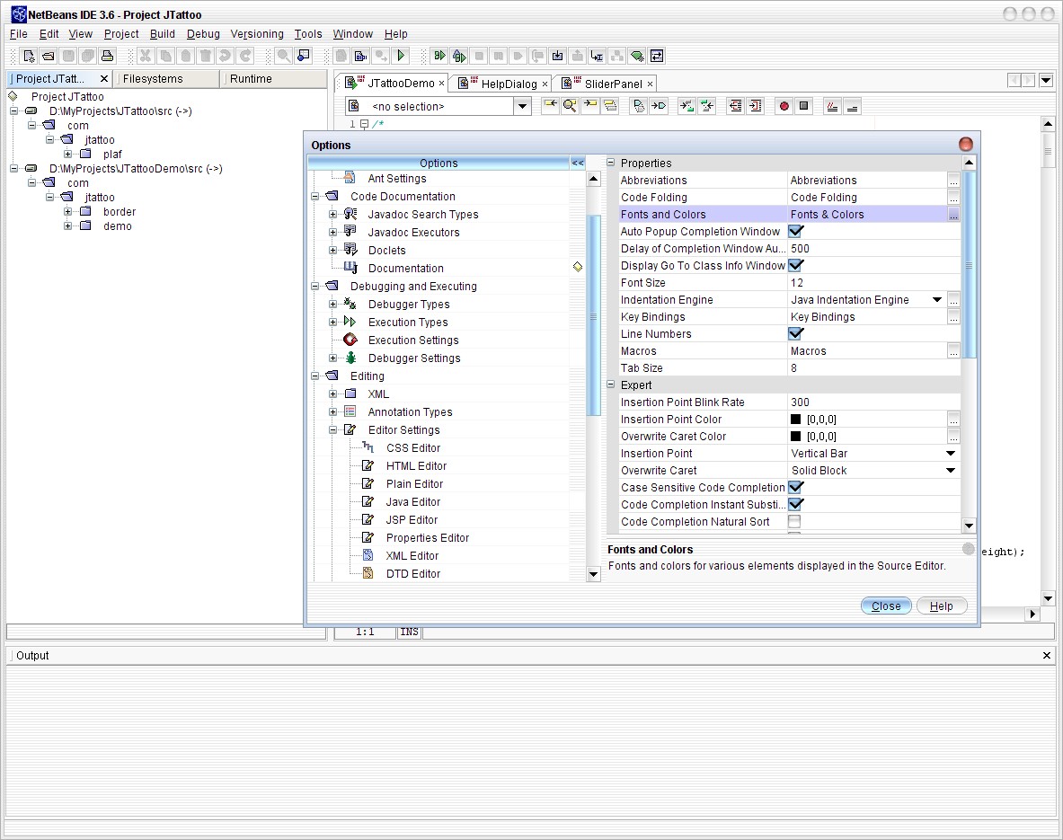The width and height of the screenshot is (1063, 840).
Task: Toggle the Code Completion Instant Substitution checkbox
Action: pyautogui.click(x=796, y=504)
